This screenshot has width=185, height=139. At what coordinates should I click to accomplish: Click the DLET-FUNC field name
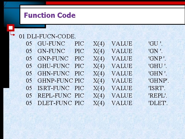pyautogui.click(x=55, y=103)
